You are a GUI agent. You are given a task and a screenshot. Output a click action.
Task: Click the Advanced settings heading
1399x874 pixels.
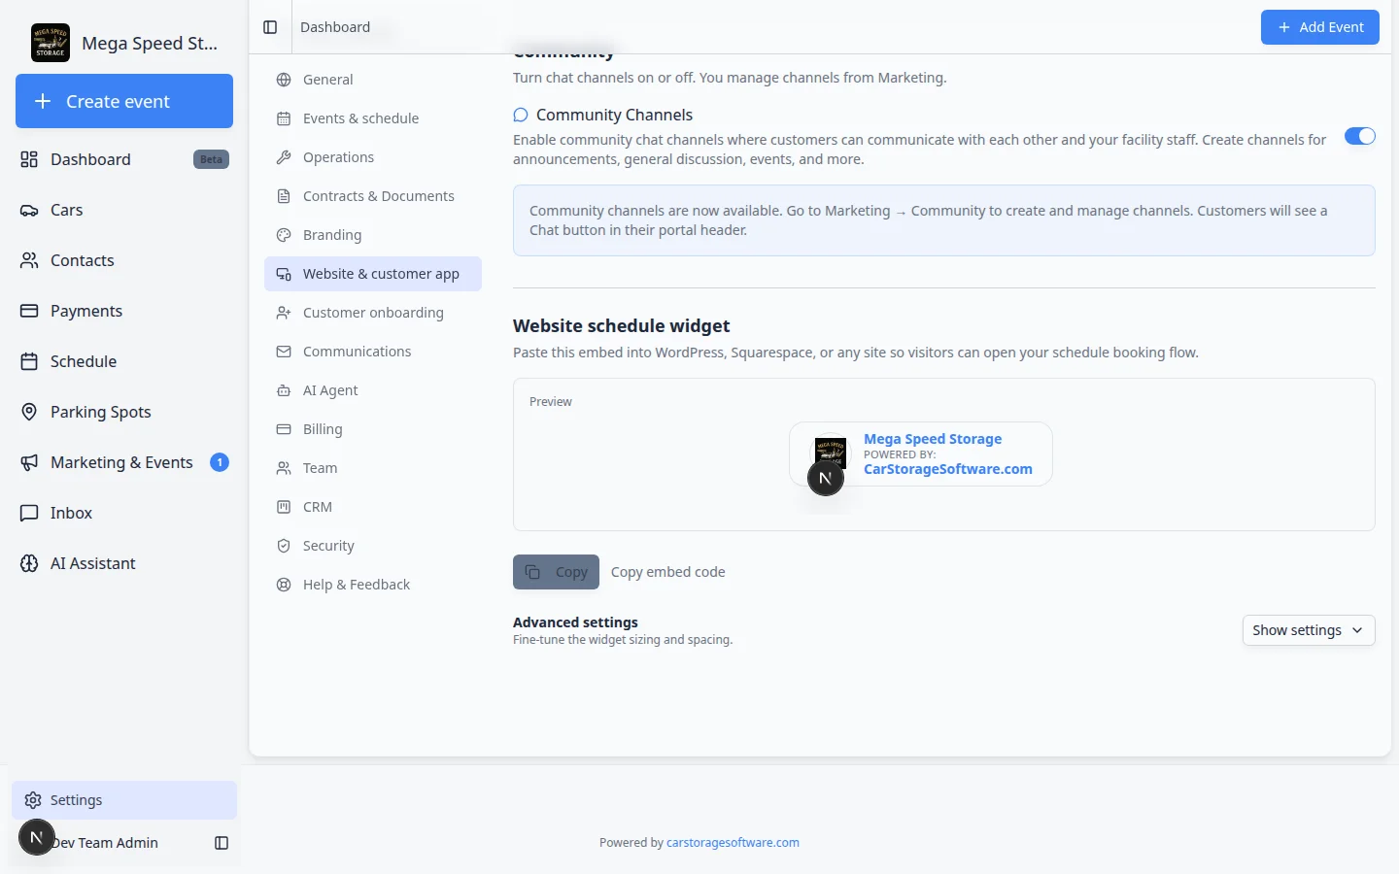coord(575,622)
